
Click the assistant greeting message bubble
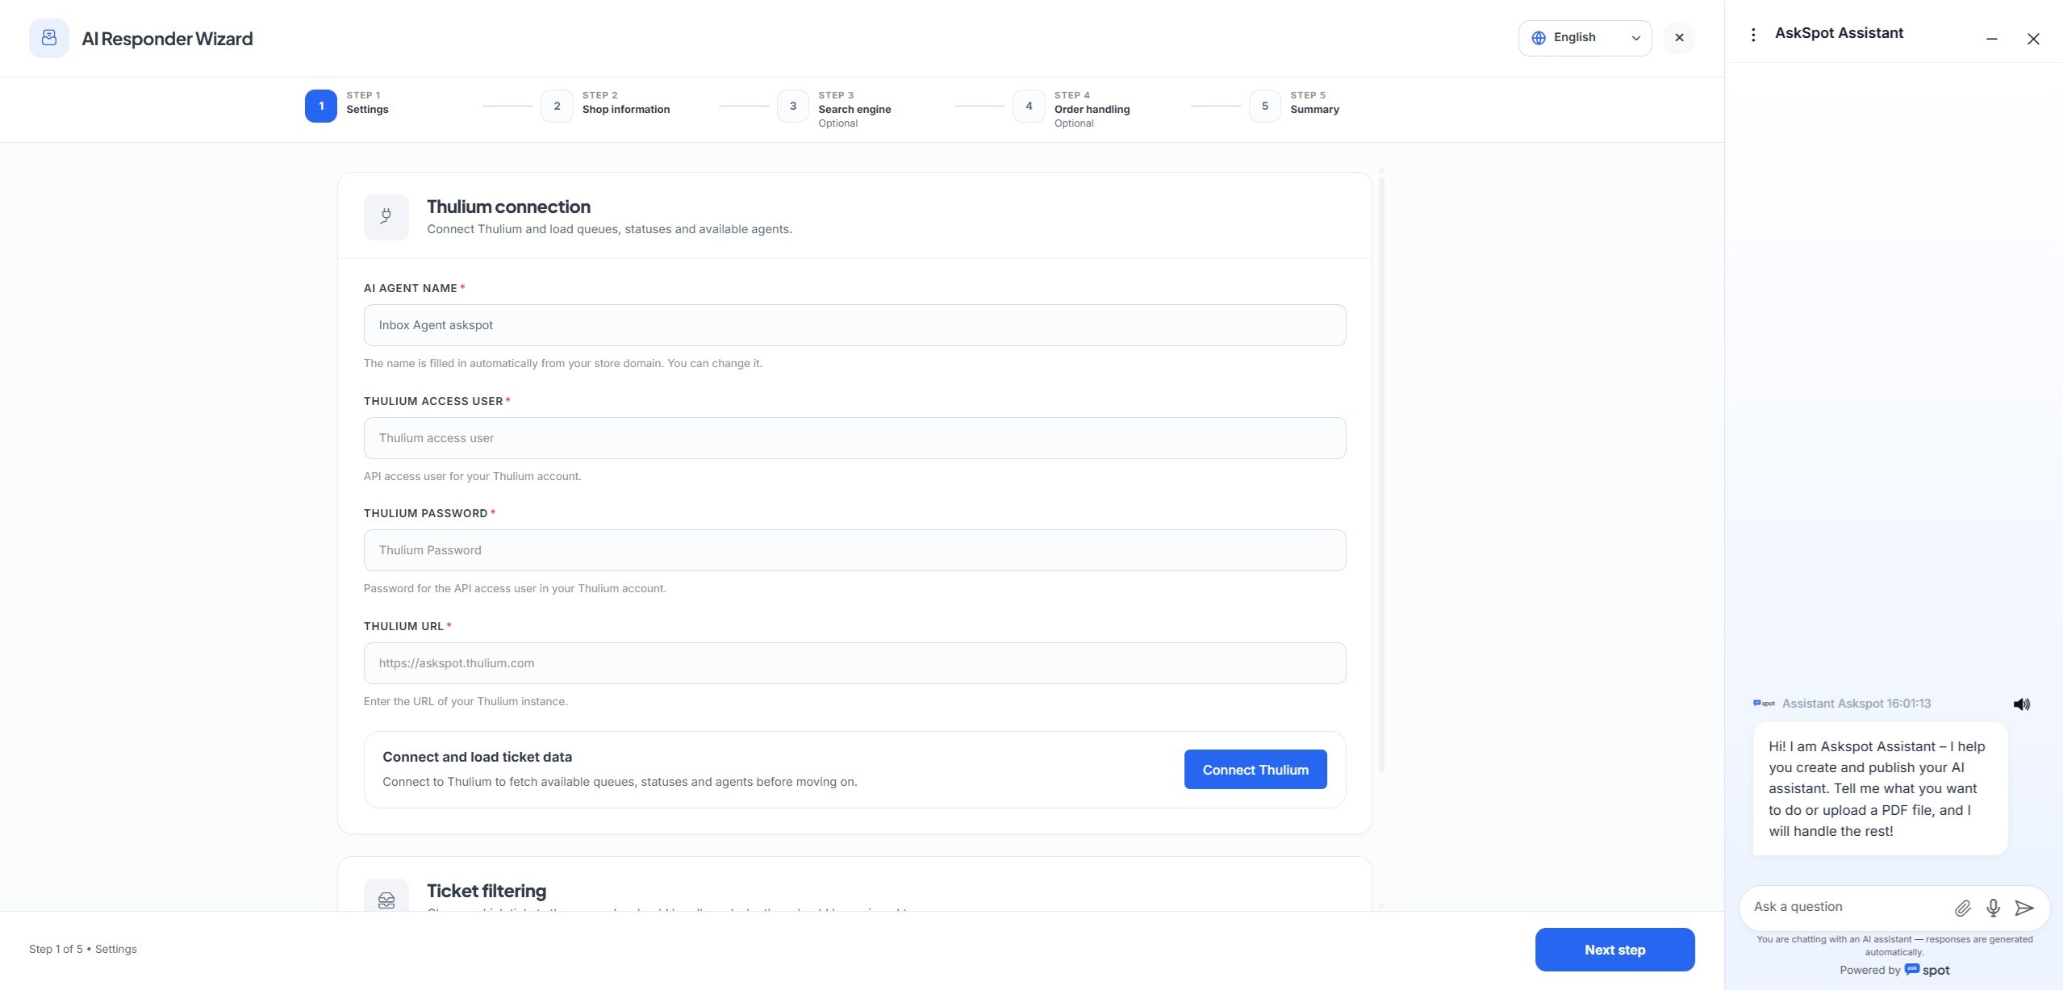point(1880,788)
